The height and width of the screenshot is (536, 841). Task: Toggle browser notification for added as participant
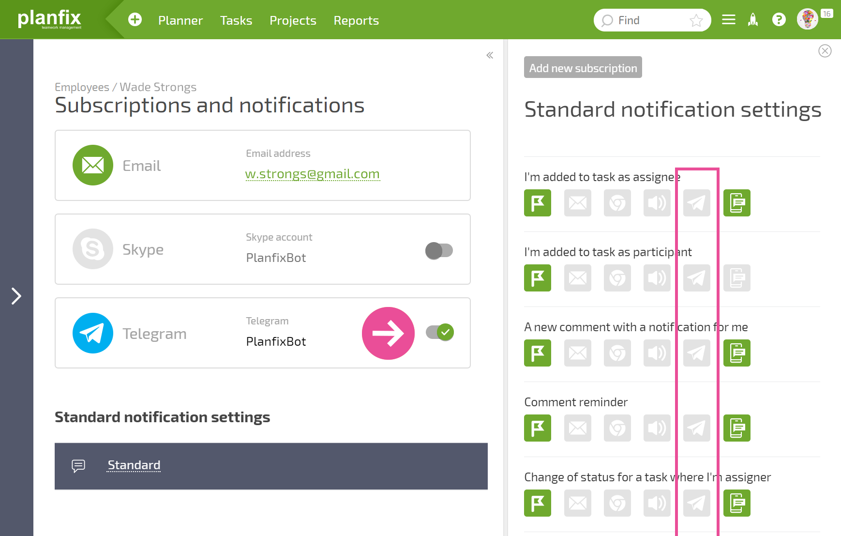(617, 278)
